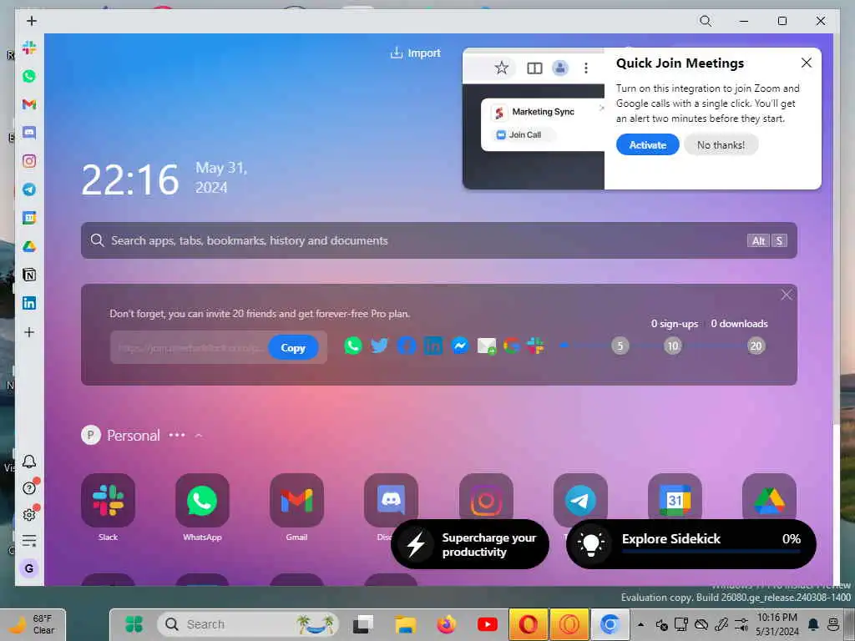Open Supercharge your productivity prompt
The height and width of the screenshot is (641, 855).
470,544
